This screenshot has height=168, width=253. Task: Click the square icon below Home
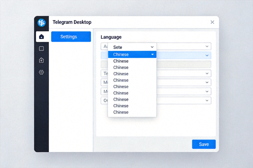(41, 48)
